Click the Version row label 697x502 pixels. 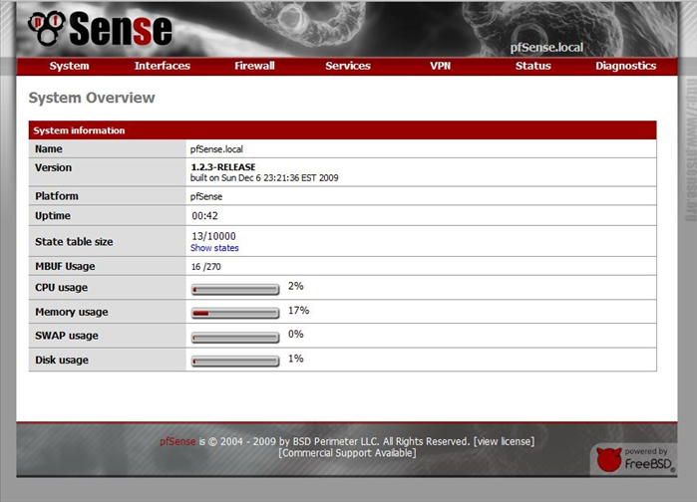tap(53, 167)
